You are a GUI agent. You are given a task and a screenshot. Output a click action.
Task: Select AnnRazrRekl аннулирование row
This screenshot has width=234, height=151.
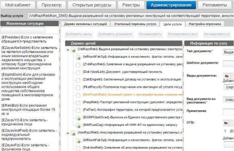130,132
